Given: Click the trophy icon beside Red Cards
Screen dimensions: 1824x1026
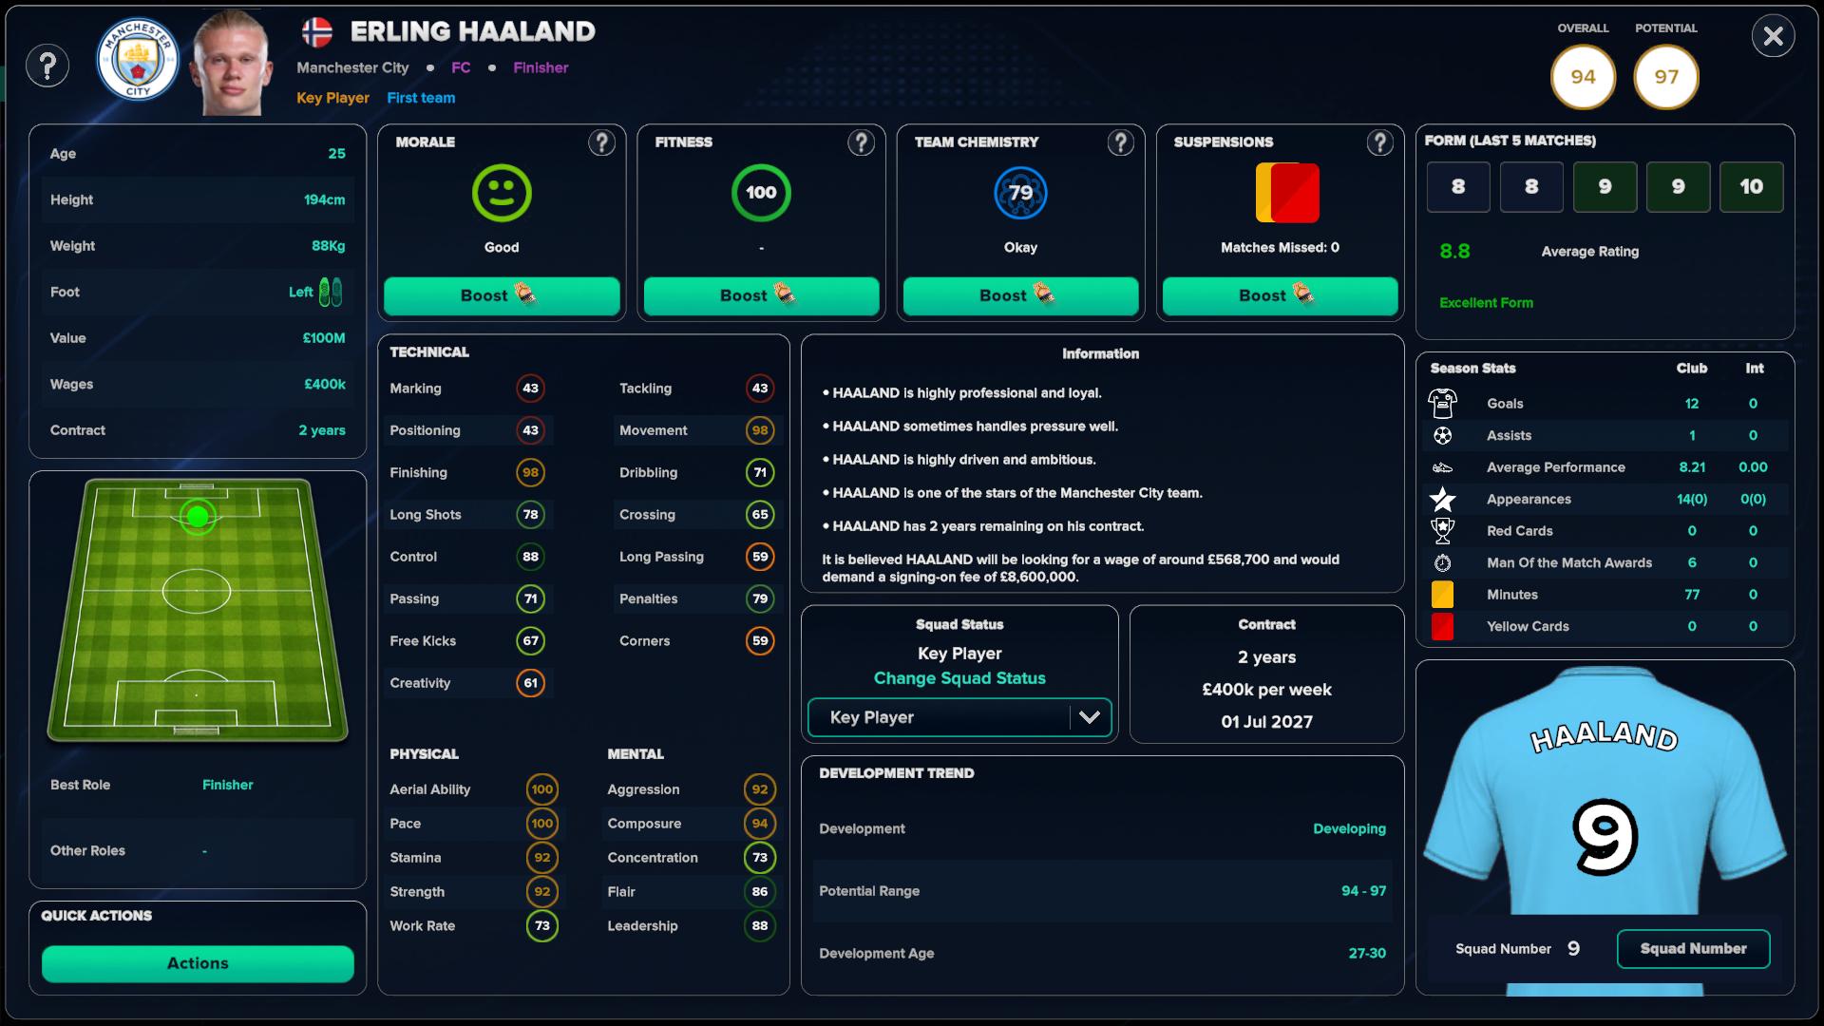Looking at the screenshot, I should [x=1442, y=530].
